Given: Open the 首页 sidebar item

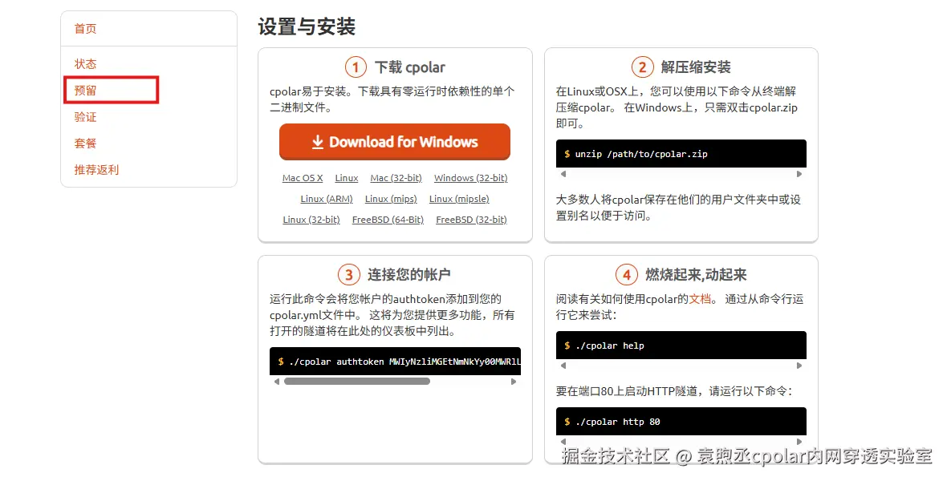Looking at the screenshot, I should tap(85, 28).
